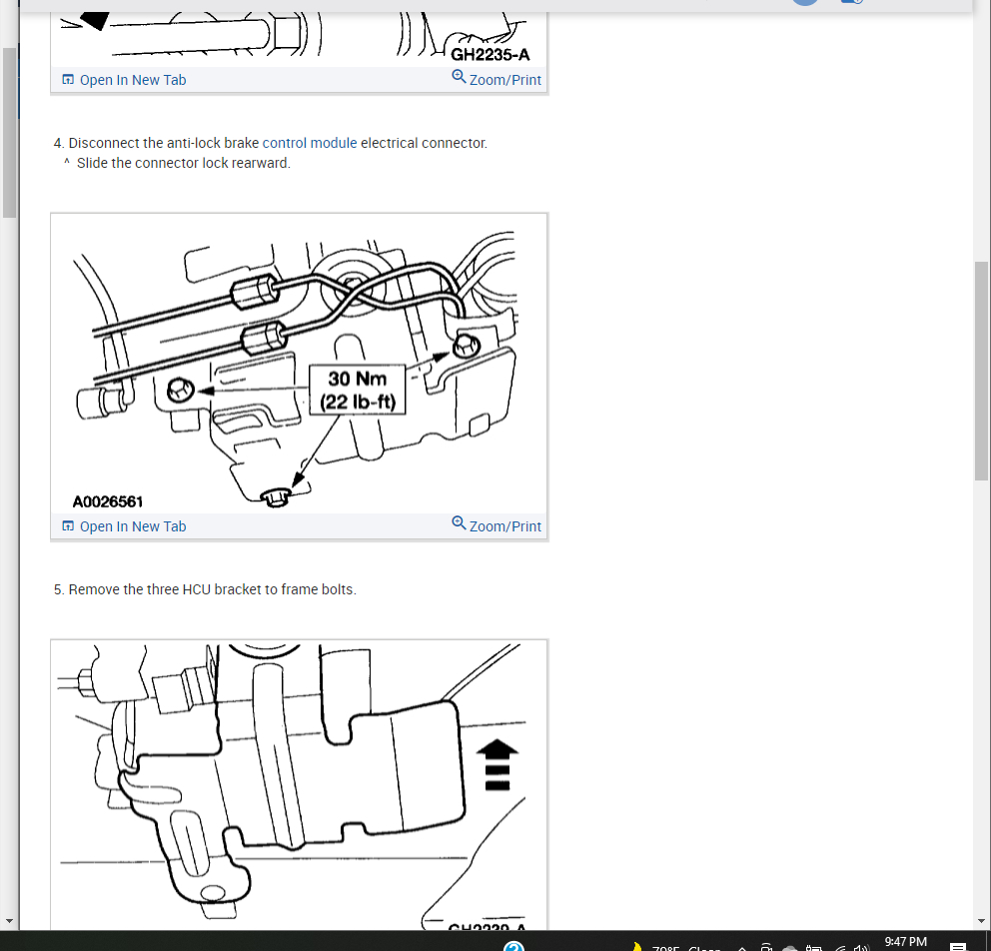Screen dimensions: 991x951
Task: Click Zoom/Print for the GH2235-A diagram
Action: [x=496, y=79]
